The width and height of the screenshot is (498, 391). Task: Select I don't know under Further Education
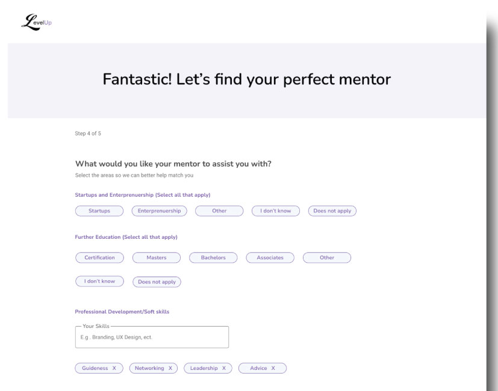(99, 282)
